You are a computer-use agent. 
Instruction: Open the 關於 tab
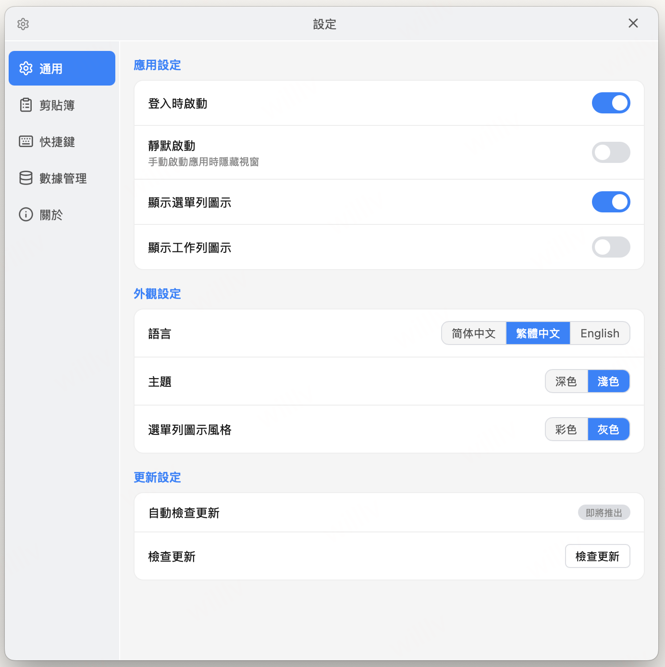pos(62,214)
